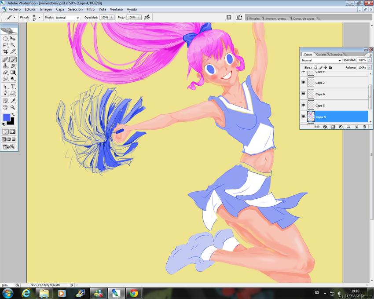374x299 pixels.
Task: Select the Zoom tool
Action: point(13,107)
